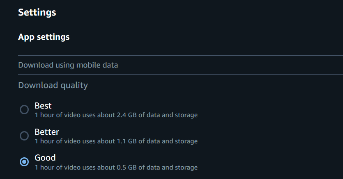The image size is (343, 179).
Task: Click the Good option's storage usage description
Action: point(116,168)
